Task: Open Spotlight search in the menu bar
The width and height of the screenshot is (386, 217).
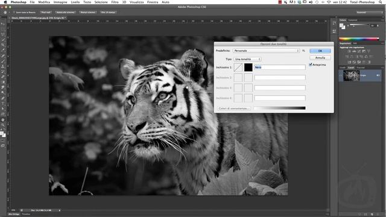Action: coord(381,2)
